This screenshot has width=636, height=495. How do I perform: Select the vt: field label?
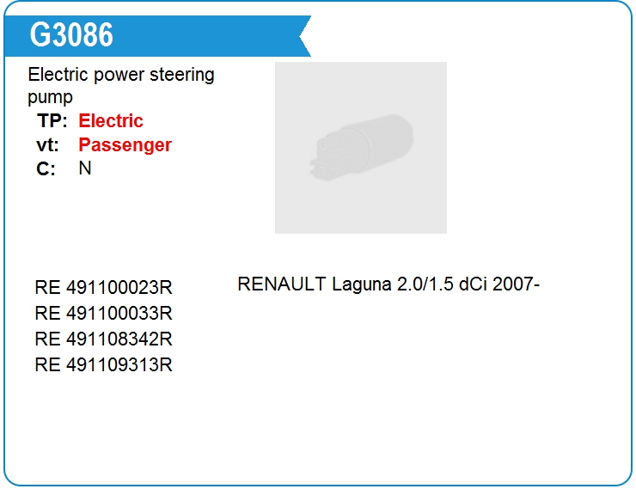[x=48, y=145]
